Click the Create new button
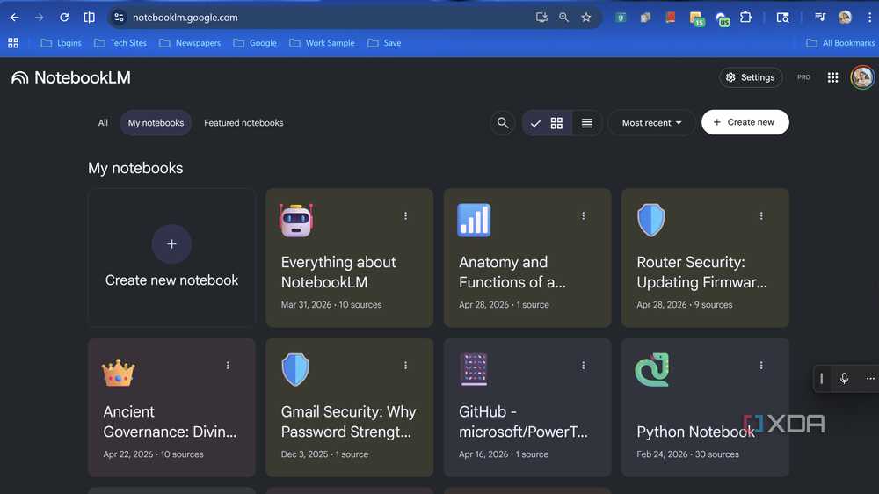Viewport: 879px width, 494px height. [x=745, y=122]
